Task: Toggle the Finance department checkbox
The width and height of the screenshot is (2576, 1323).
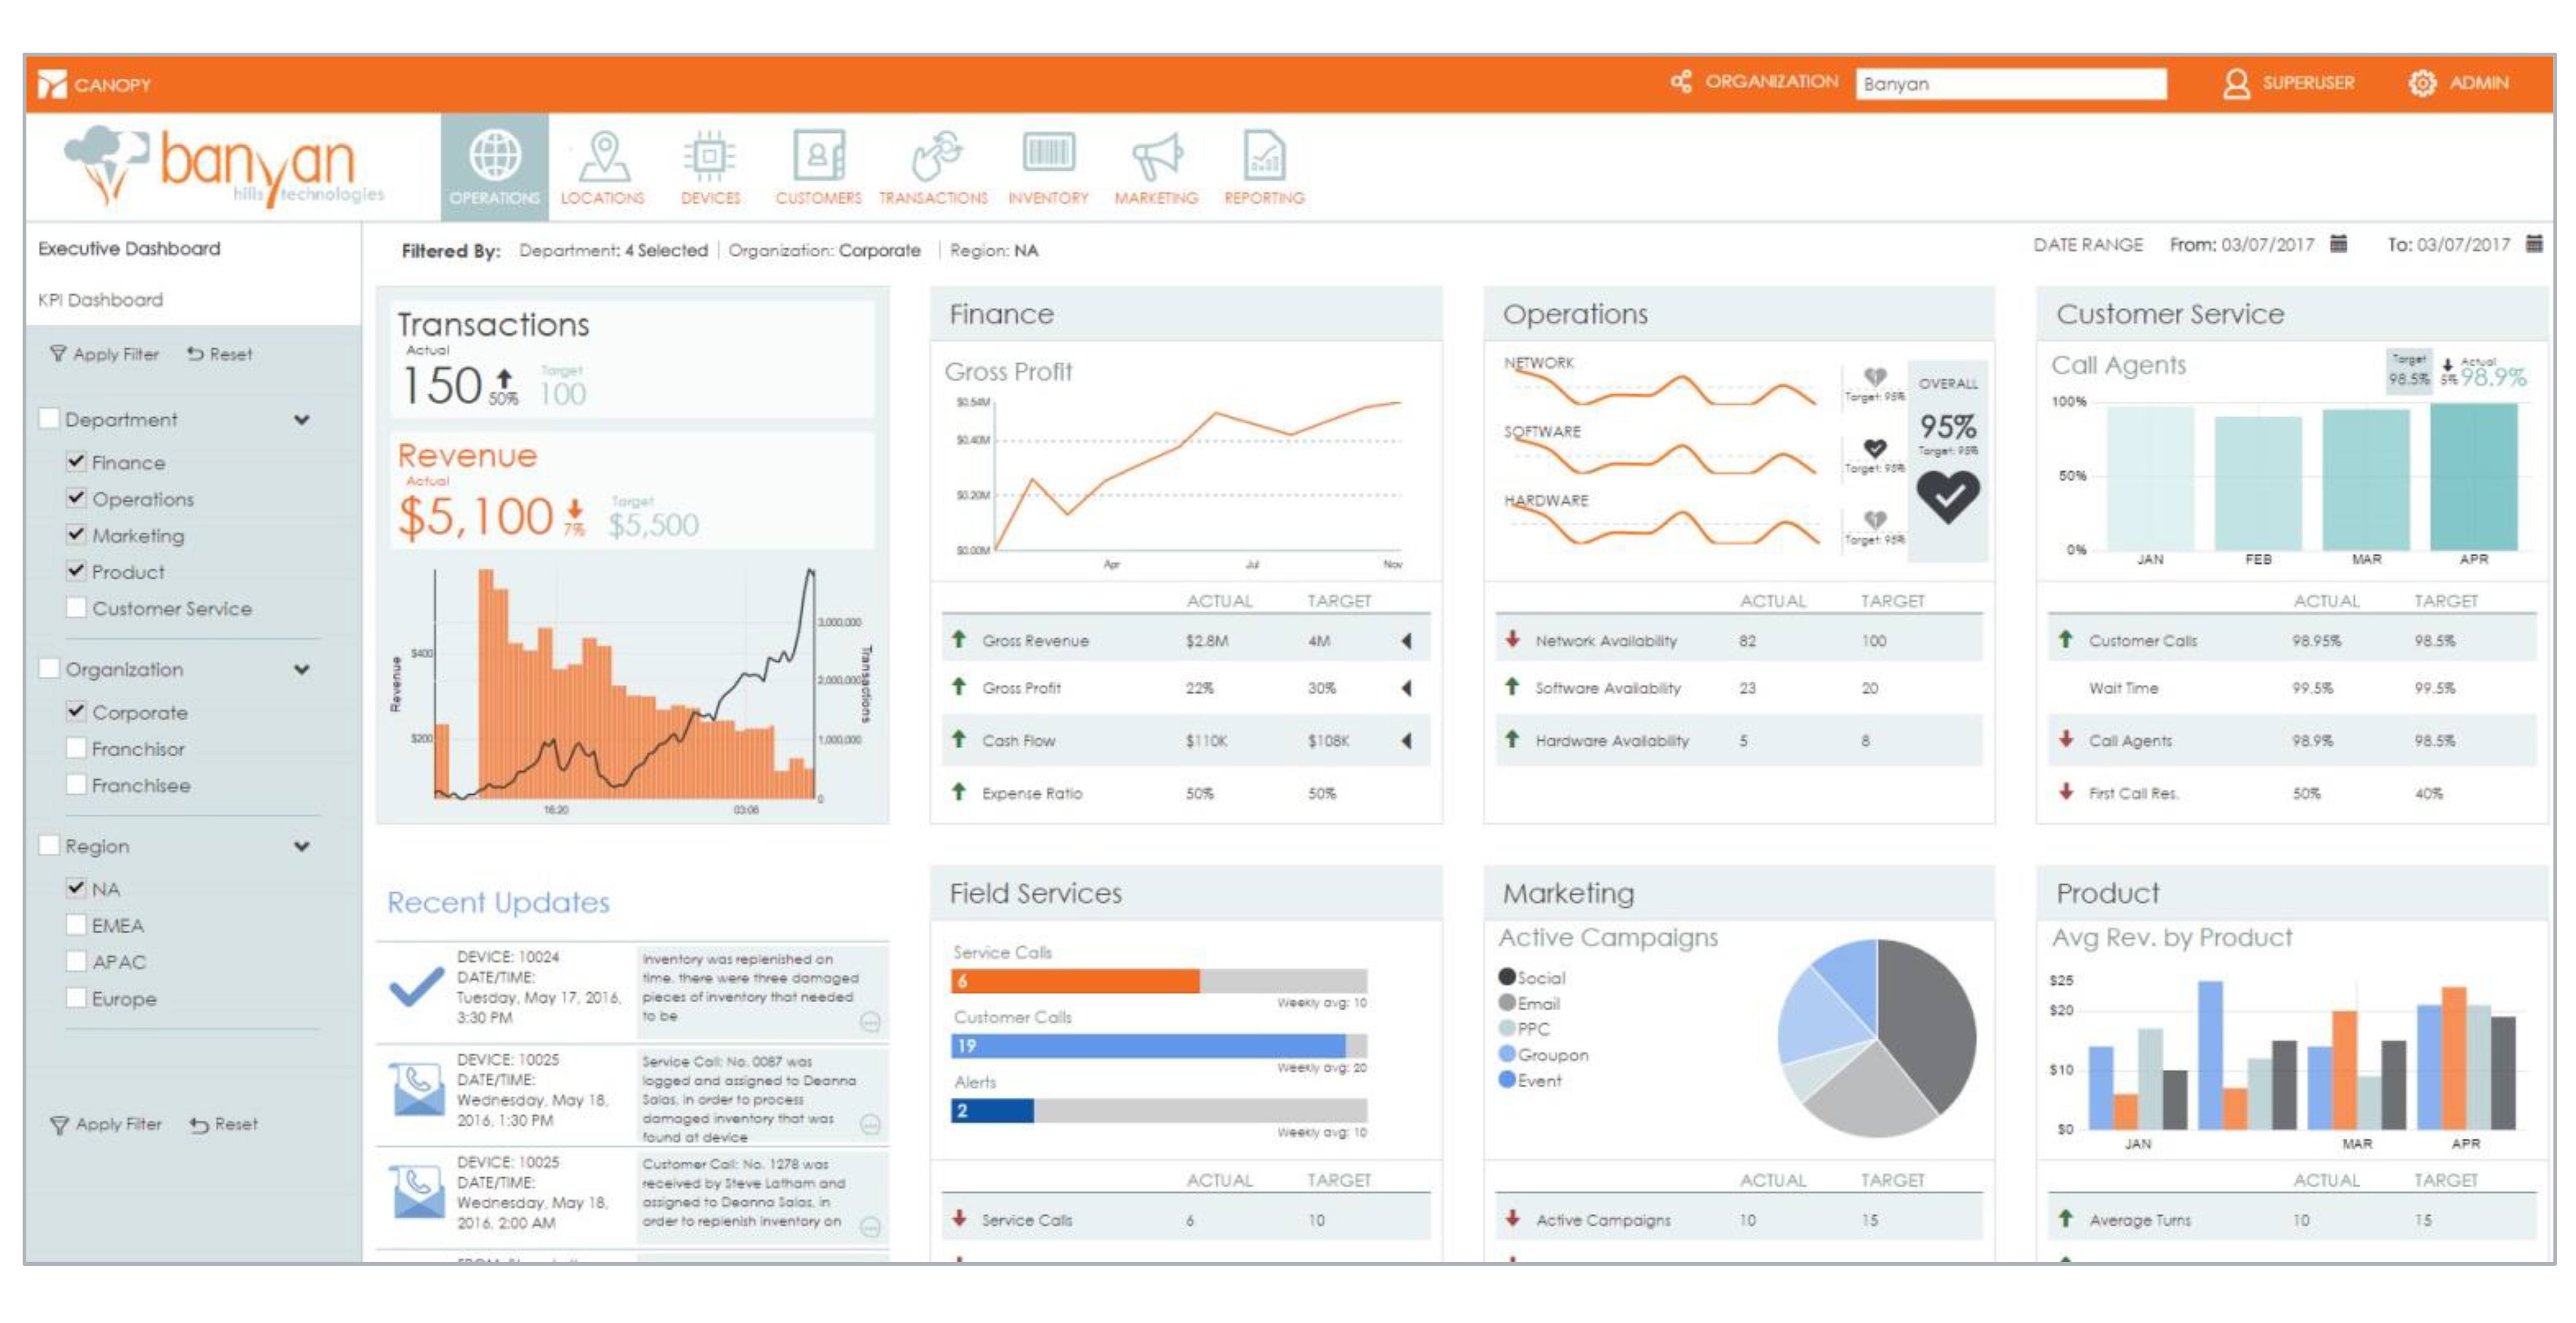Action: [x=76, y=462]
